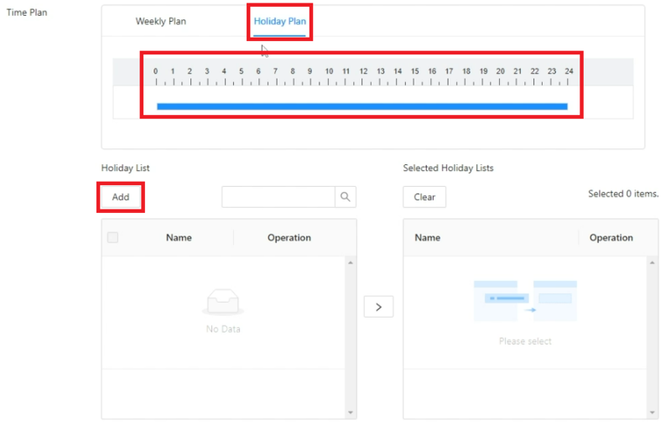671x425 pixels.
Task: Click Name header in Selected Holiday Lists
Action: pos(428,238)
